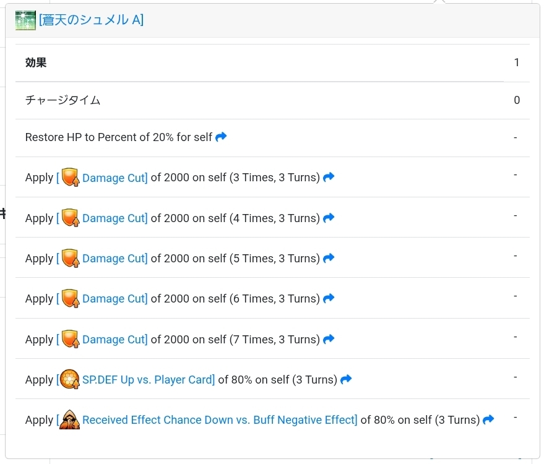Click share arrow in Damage Cut 7 Times row

tap(329, 339)
